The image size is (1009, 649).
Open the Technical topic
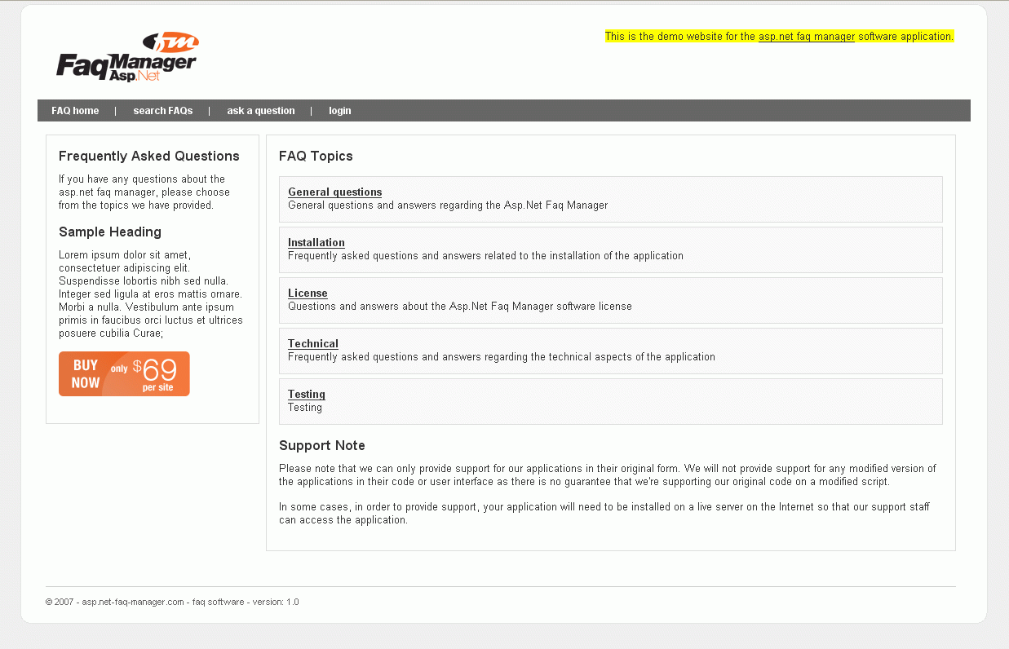click(x=313, y=344)
